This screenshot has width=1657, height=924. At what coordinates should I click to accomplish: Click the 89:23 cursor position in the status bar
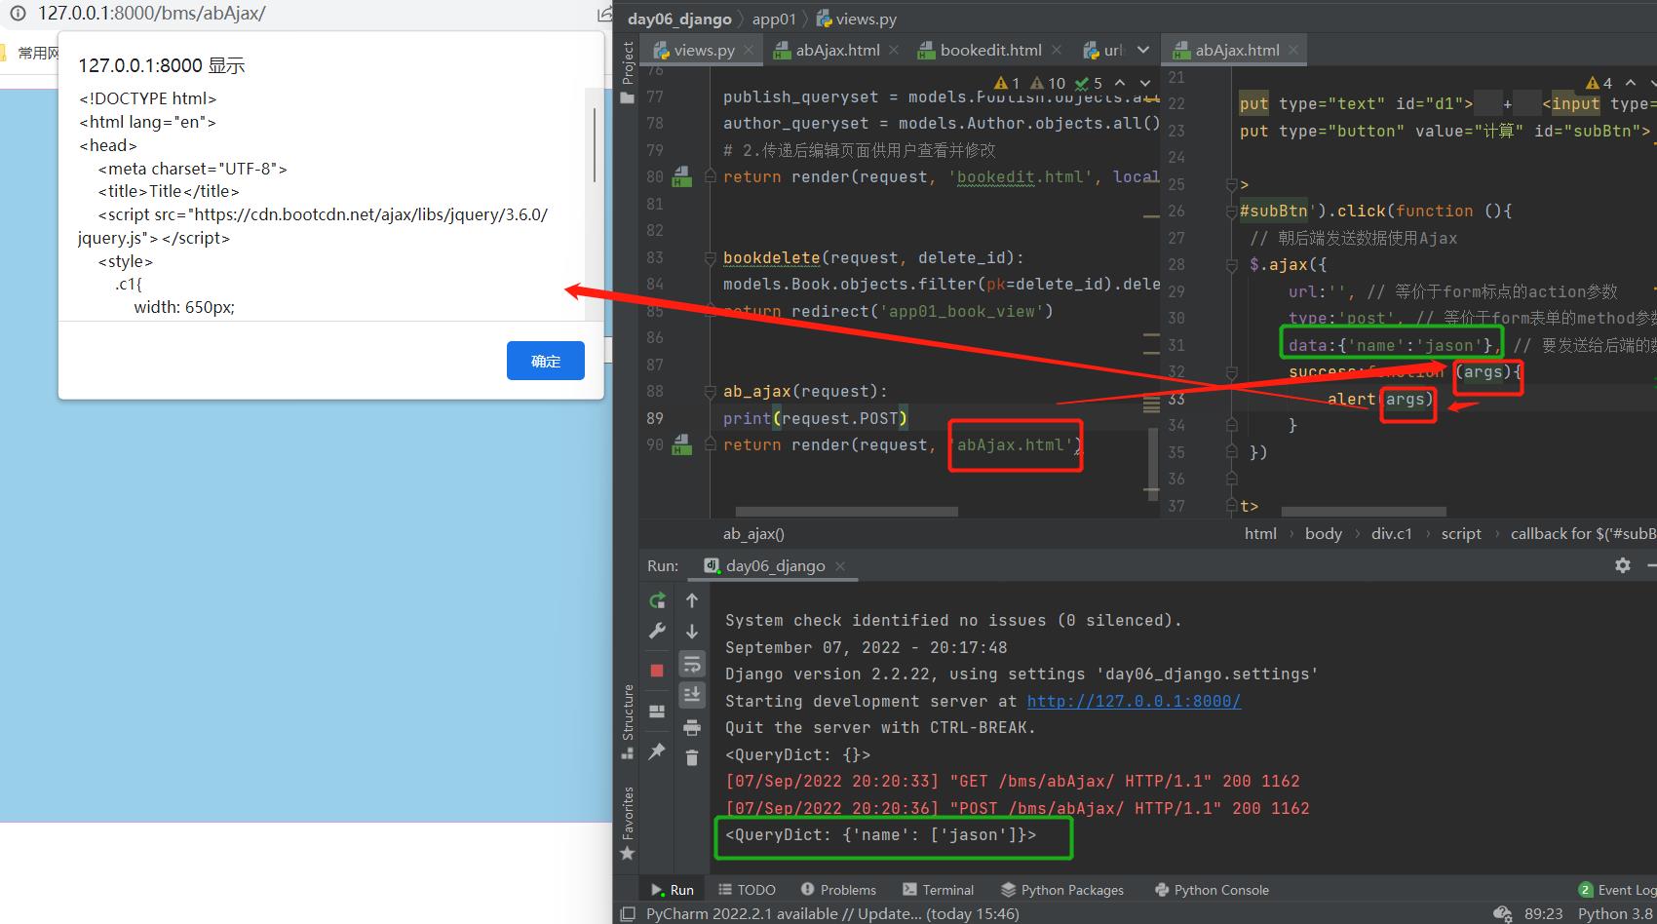coord(1543,913)
